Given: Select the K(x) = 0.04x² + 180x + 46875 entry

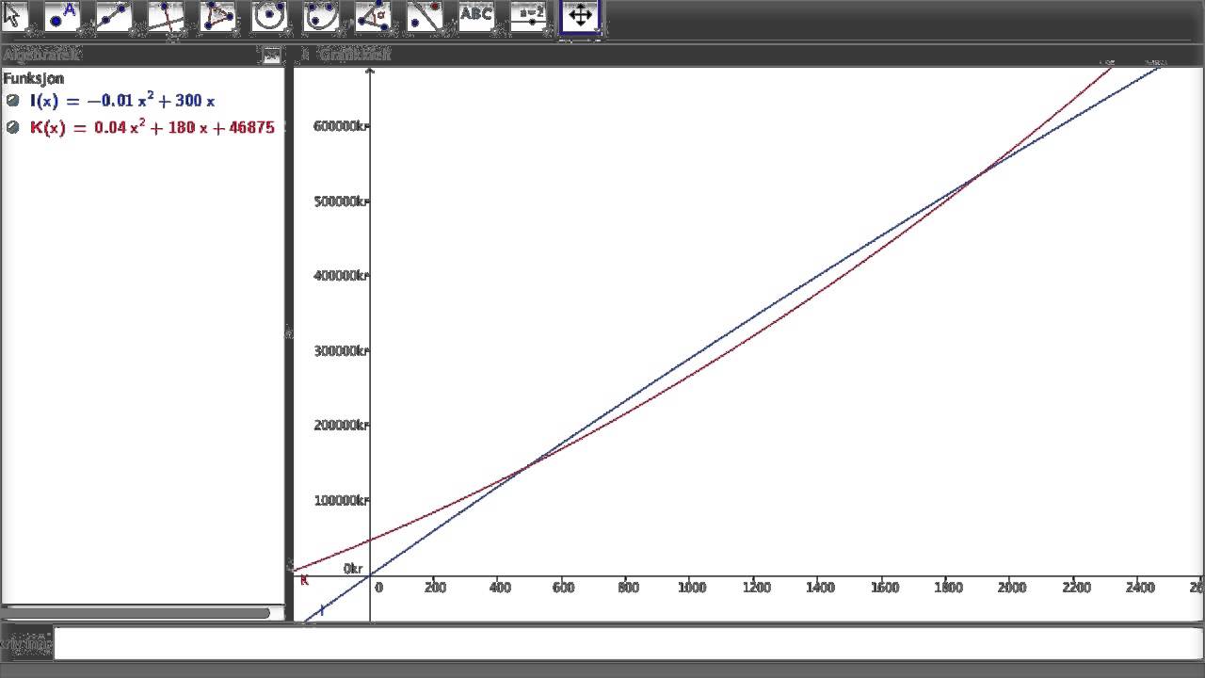Looking at the screenshot, I should (152, 127).
